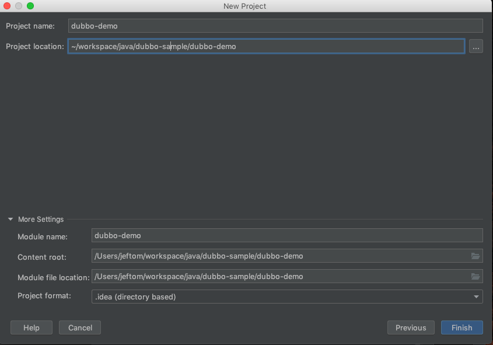Click the "Content root:" label
493x345 pixels.
tap(42, 257)
